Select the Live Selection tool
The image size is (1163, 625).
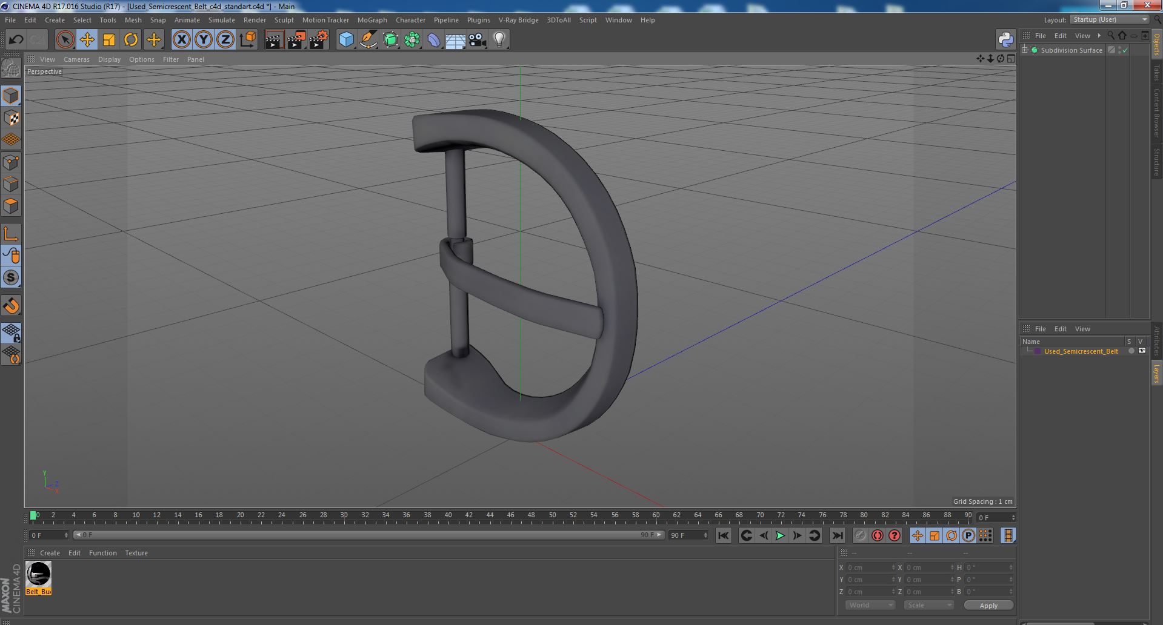(65, 40)
